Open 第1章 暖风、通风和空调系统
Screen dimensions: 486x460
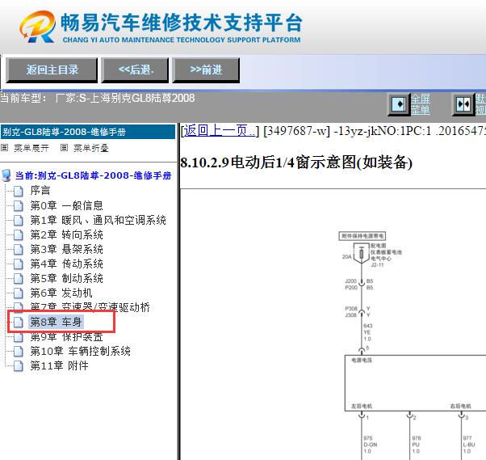pyautogui.click(x=98, y=220)
